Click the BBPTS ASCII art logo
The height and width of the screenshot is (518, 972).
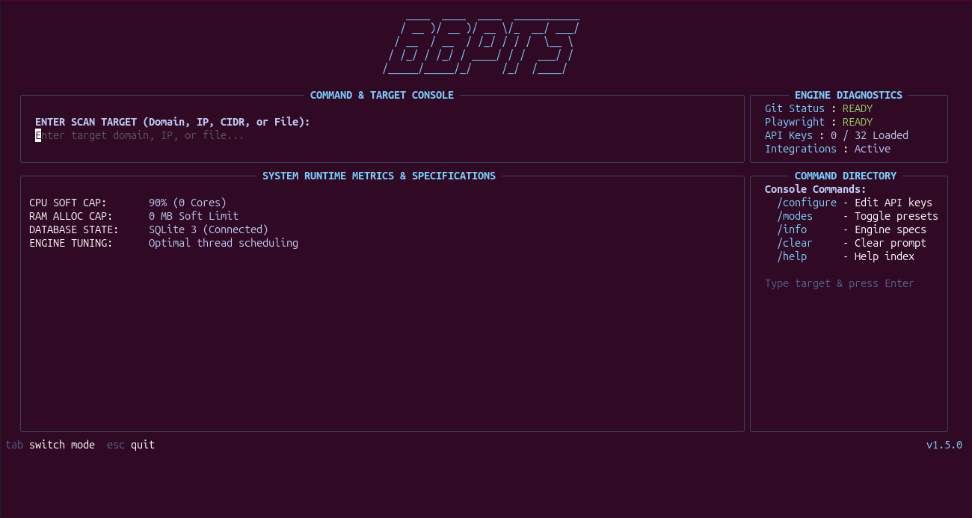click(x=481, y=46)
